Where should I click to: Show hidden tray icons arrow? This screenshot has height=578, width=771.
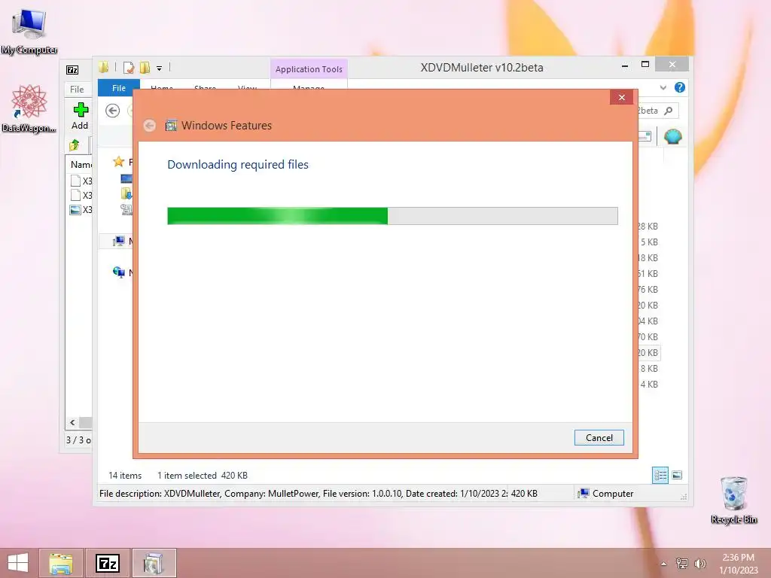point(664,564)
